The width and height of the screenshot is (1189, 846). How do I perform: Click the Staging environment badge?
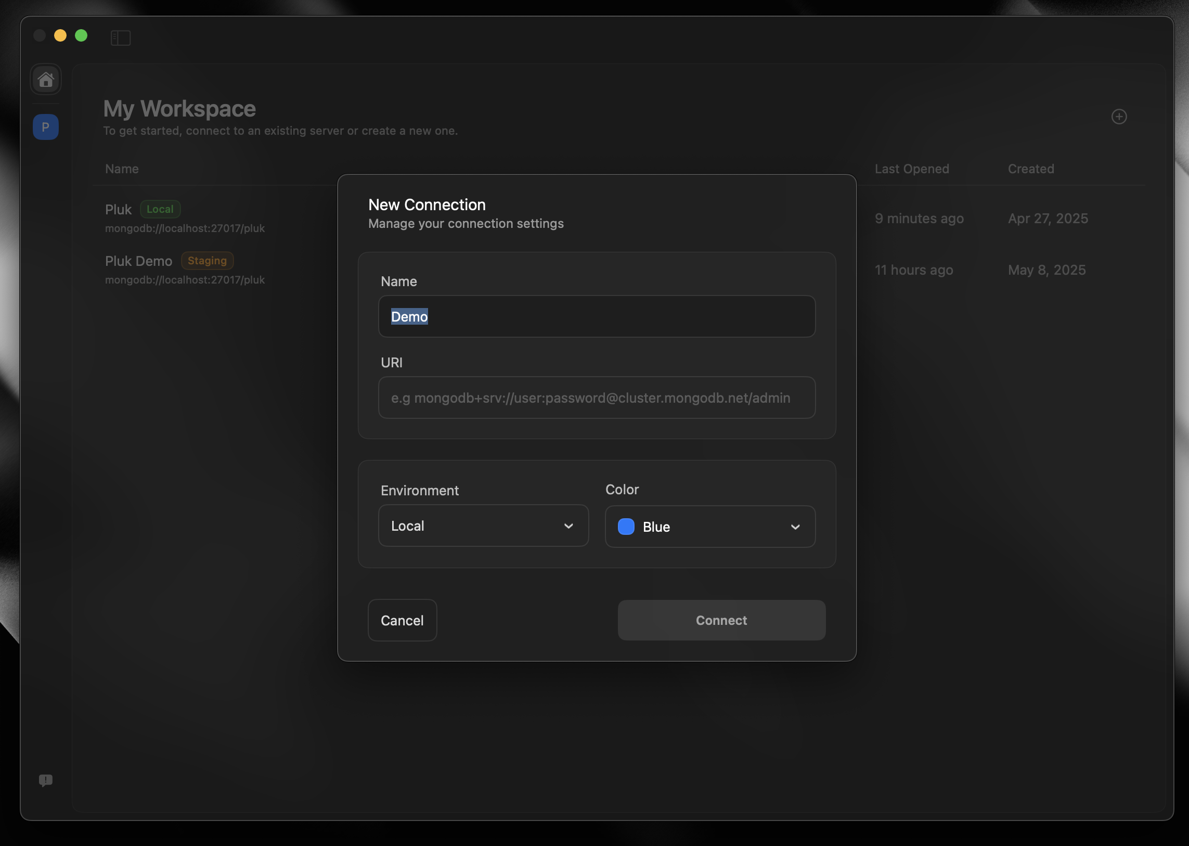point(207,261)
